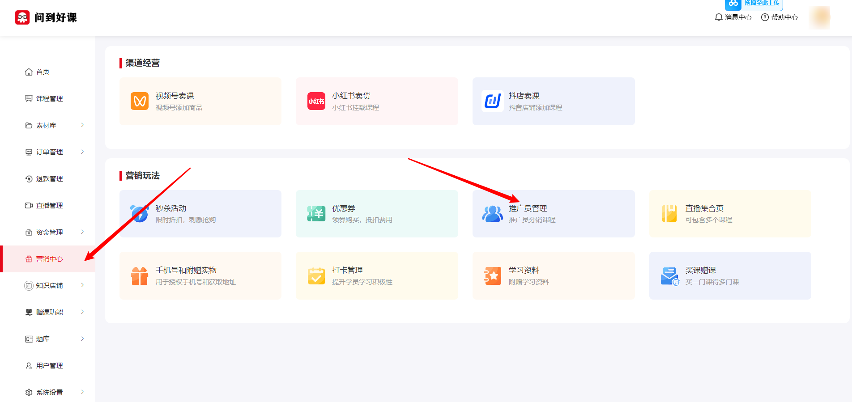Click the 附赠学习资料 description
The width and height of the screenshot is (852, 402).
(529, 282)
